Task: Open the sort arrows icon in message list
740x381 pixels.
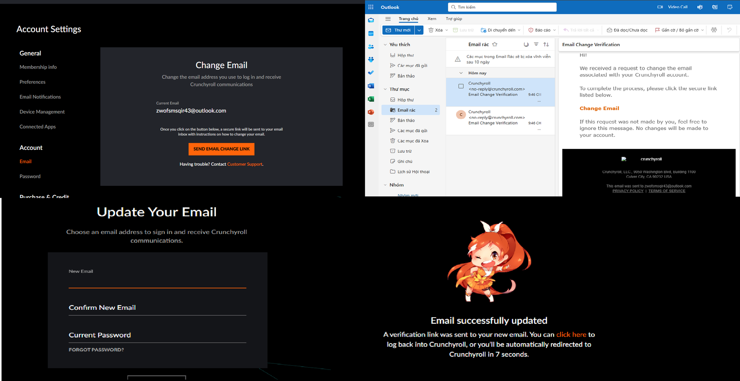Action: [546, 44]
